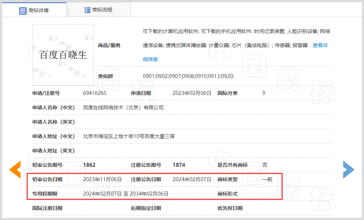Click the 类似群 label
Image resolution: width=364 pixels, height=220 pixels.
105,76
